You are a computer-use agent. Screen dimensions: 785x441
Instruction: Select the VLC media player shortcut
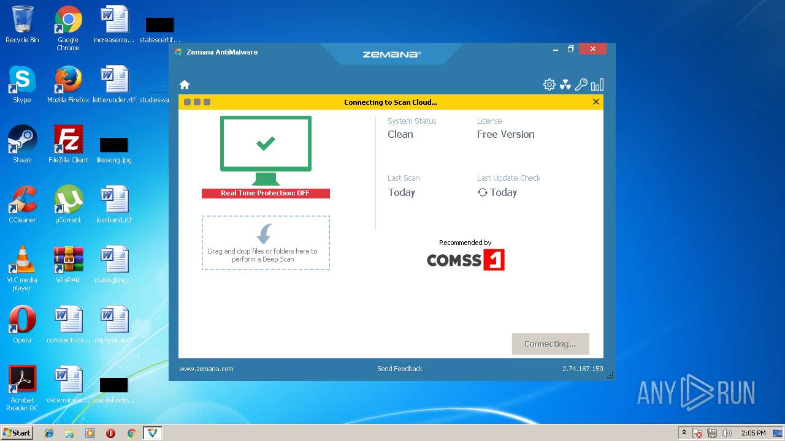tap(22, 268)
